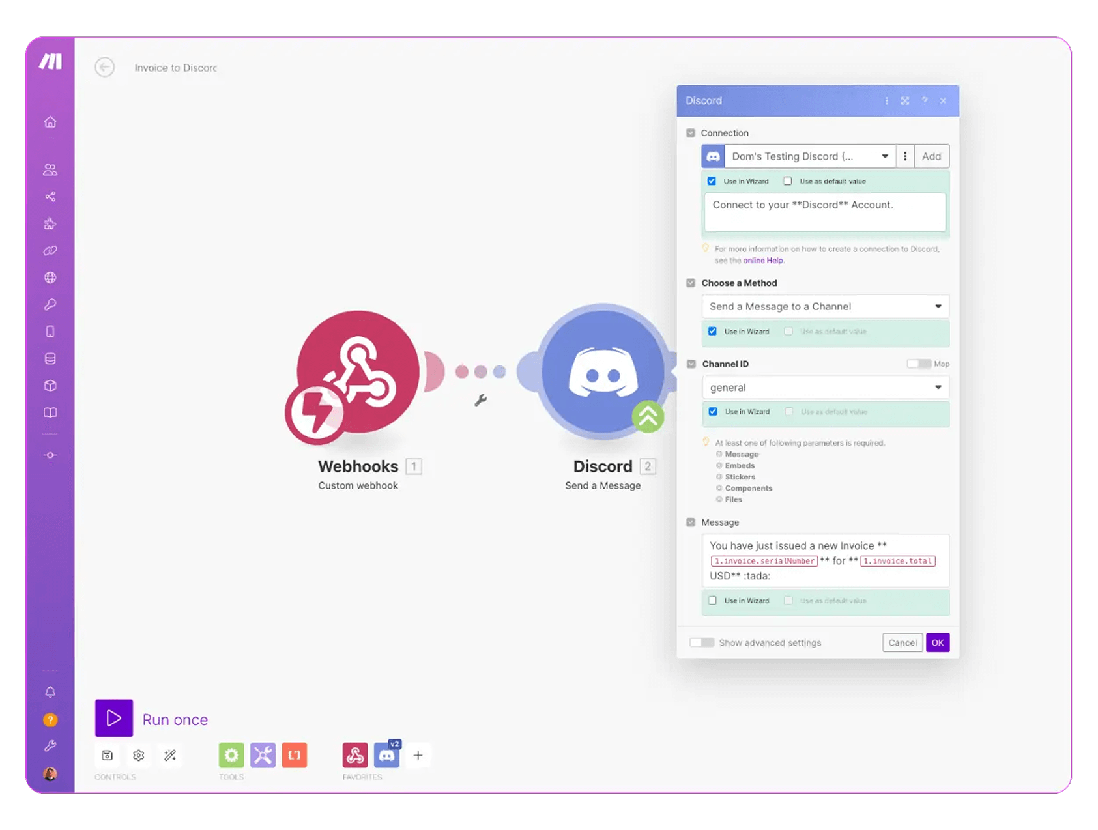Open the Docs book icon in sidebar
This screenshot has height=830, width=1098.
50,412
